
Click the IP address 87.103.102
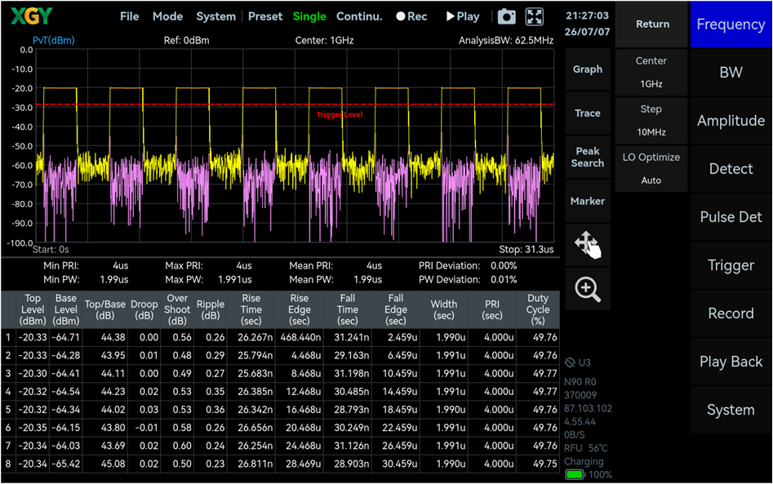pos(589,409)
